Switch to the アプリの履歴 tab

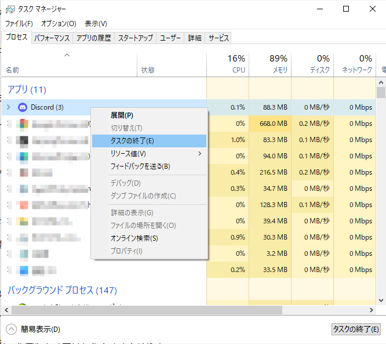coord(93,38)
